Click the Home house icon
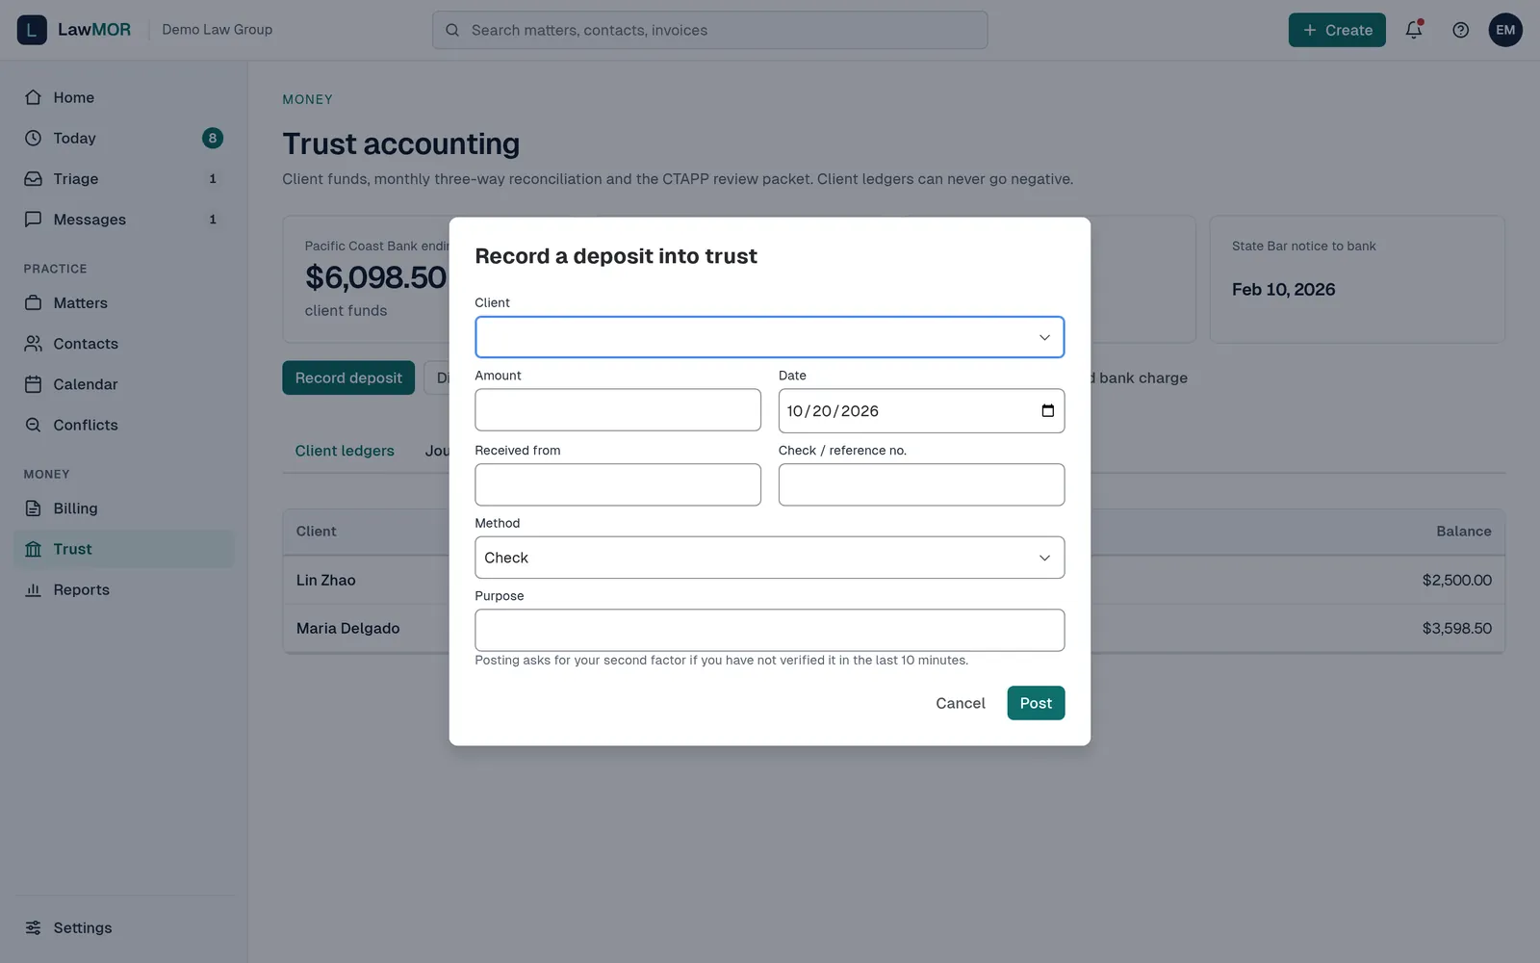Image resolution: width=1540 pixels, height=963 pixels. coord(33,97)
